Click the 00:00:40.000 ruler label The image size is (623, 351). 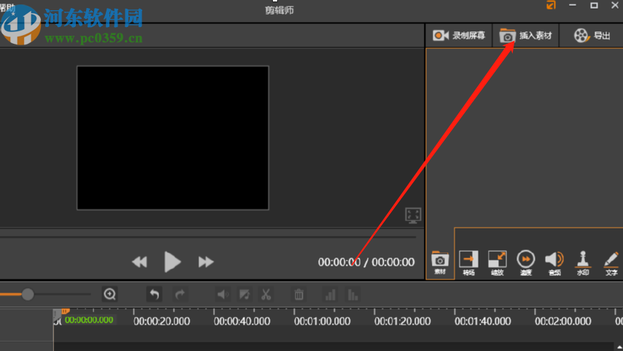[242, 321]
